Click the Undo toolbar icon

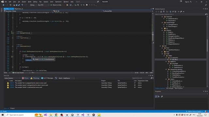[x=22, y=5]
